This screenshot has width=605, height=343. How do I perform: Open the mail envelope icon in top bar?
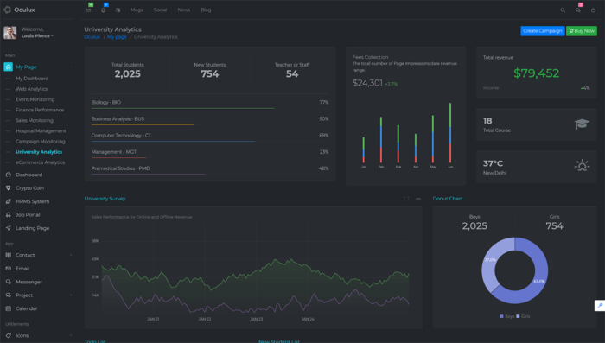click(x=88, y=10)
